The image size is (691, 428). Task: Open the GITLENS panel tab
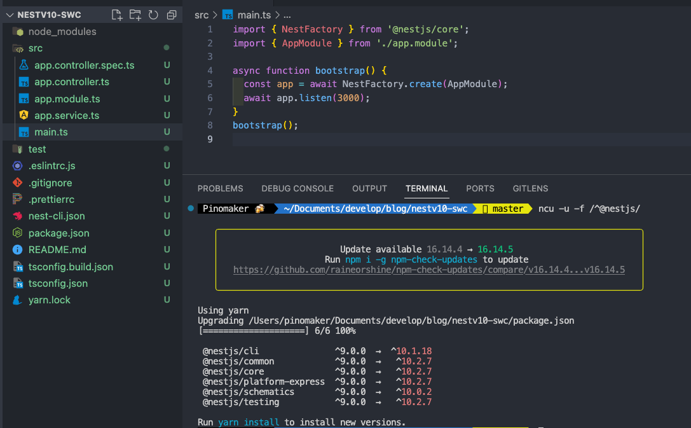[x=530, y=189]
